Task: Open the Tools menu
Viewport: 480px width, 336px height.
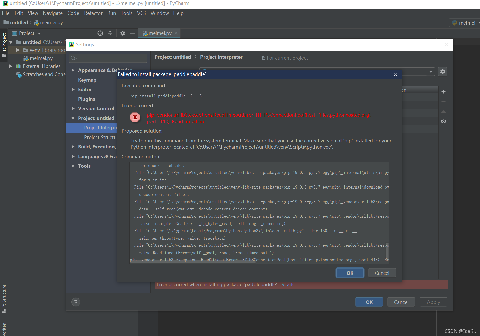Action: tap(127, 13)
